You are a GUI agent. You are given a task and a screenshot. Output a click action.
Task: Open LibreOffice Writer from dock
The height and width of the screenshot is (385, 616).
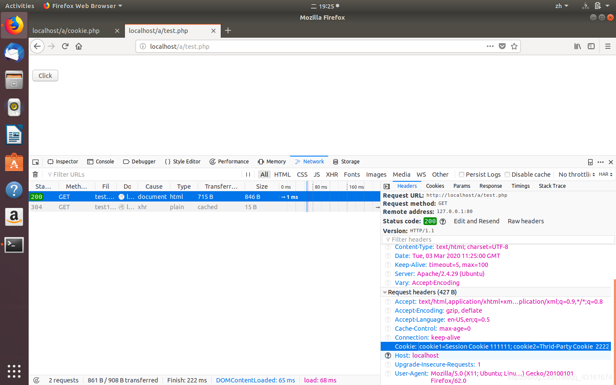tap(14, 135)
